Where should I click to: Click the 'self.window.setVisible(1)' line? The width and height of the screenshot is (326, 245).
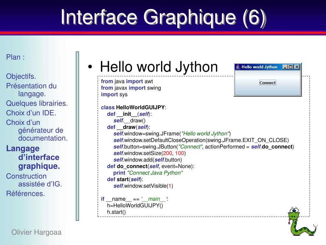click(x=143, y=186)
